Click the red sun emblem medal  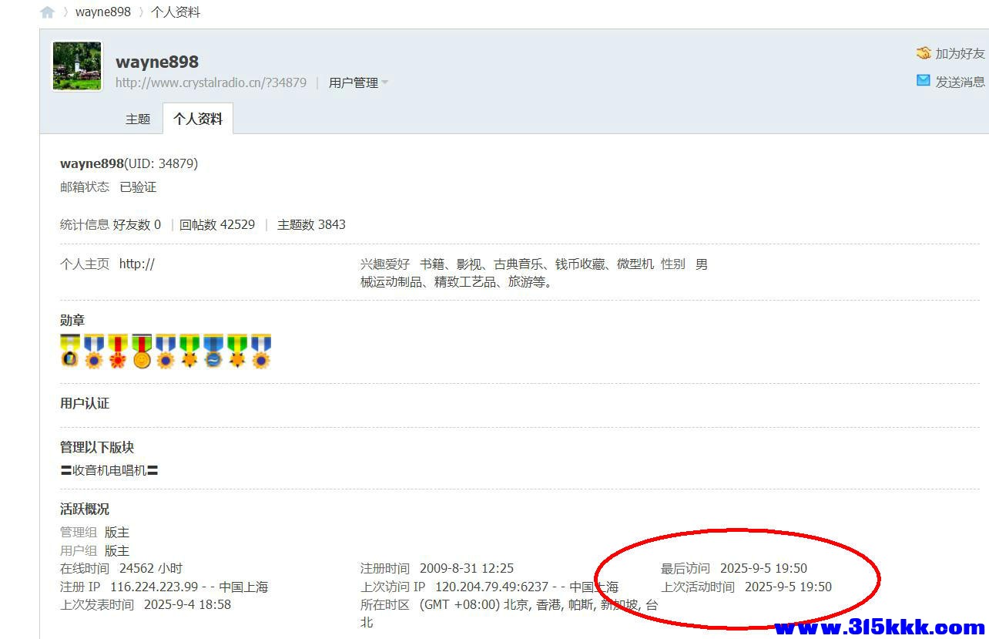(118, 351)
